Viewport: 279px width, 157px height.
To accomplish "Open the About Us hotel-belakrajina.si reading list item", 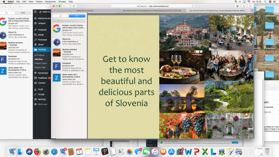I will [x=69, y=42].
